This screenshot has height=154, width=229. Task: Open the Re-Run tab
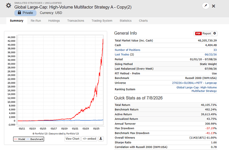point(36,21)
